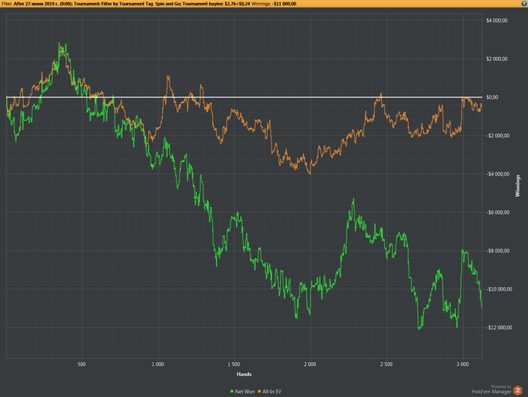
Task: Click the Winnings -$11 000,00 text in filter bar
Action: point(274,4)
